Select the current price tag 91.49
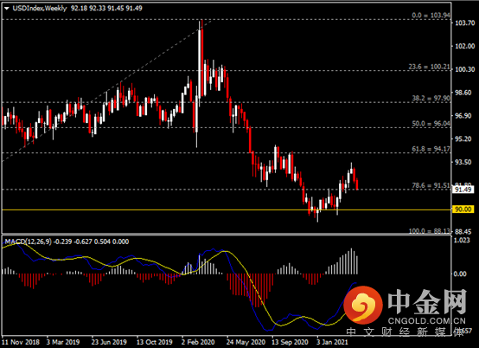The width and height of the screenshot is (479, 348). point(463,190)
